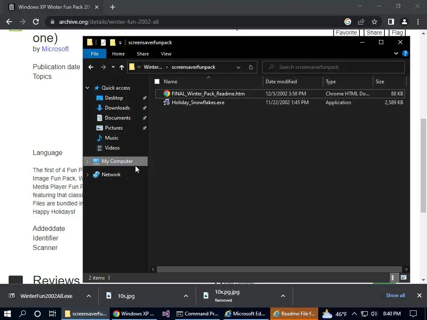Sort by Name column header
The height and width of the screenshot is (320, 427).
[171, 81]
